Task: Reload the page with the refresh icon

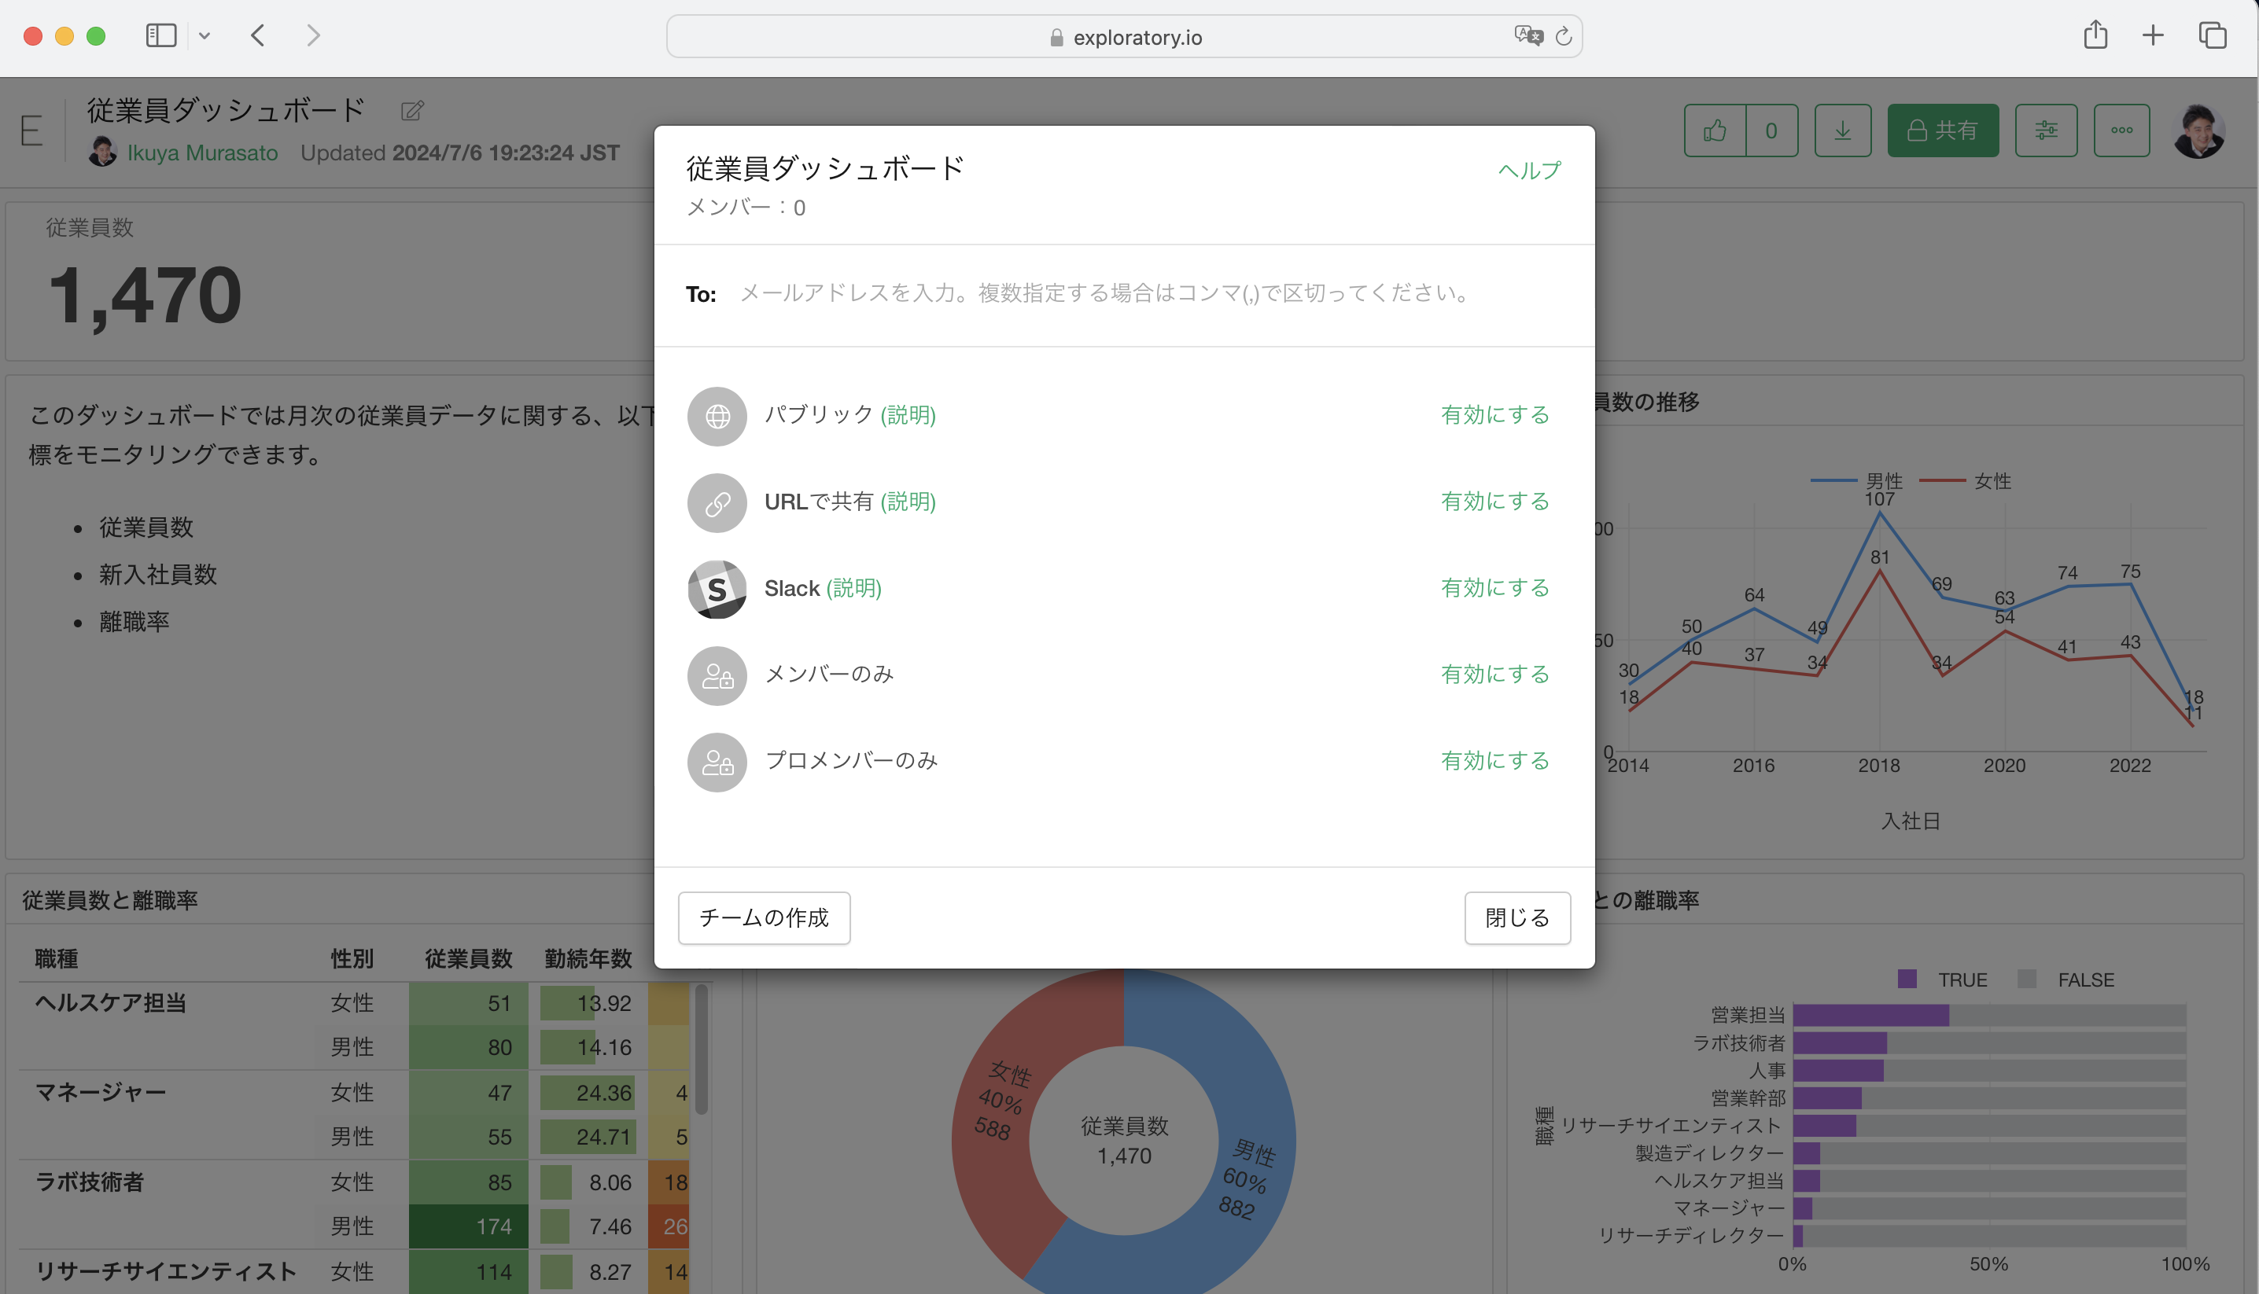Action: (x=1564, y=36)
